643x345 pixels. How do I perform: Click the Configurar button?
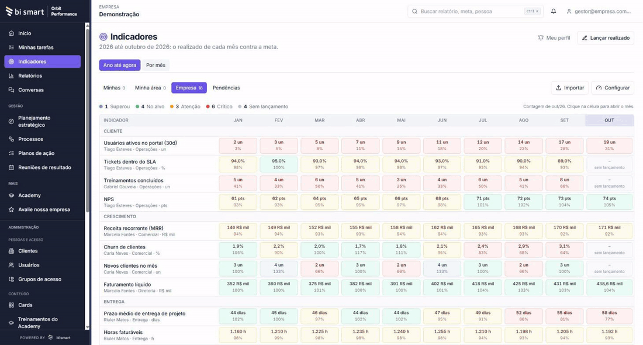pyautogui.click(x=613, y=88)
